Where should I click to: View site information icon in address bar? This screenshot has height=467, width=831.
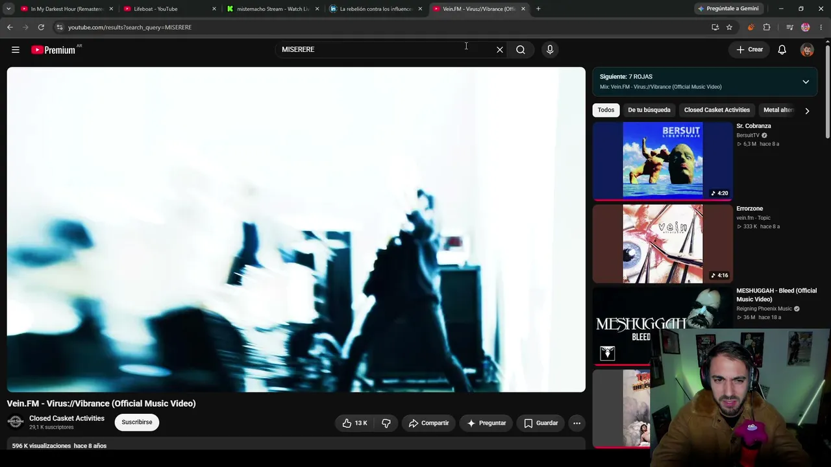click(x=59, y=27)
